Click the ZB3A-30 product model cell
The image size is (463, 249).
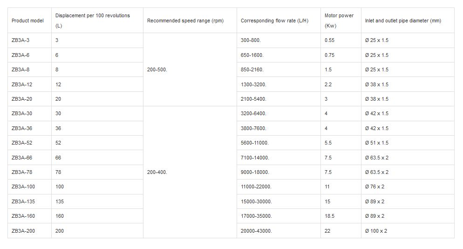(x=22, y=113)
